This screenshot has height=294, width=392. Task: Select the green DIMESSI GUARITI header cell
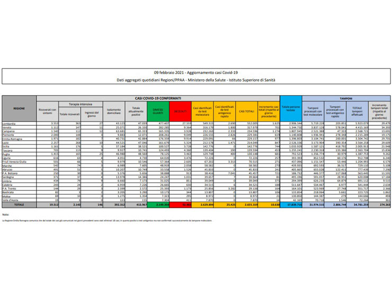tap(156, 111)
